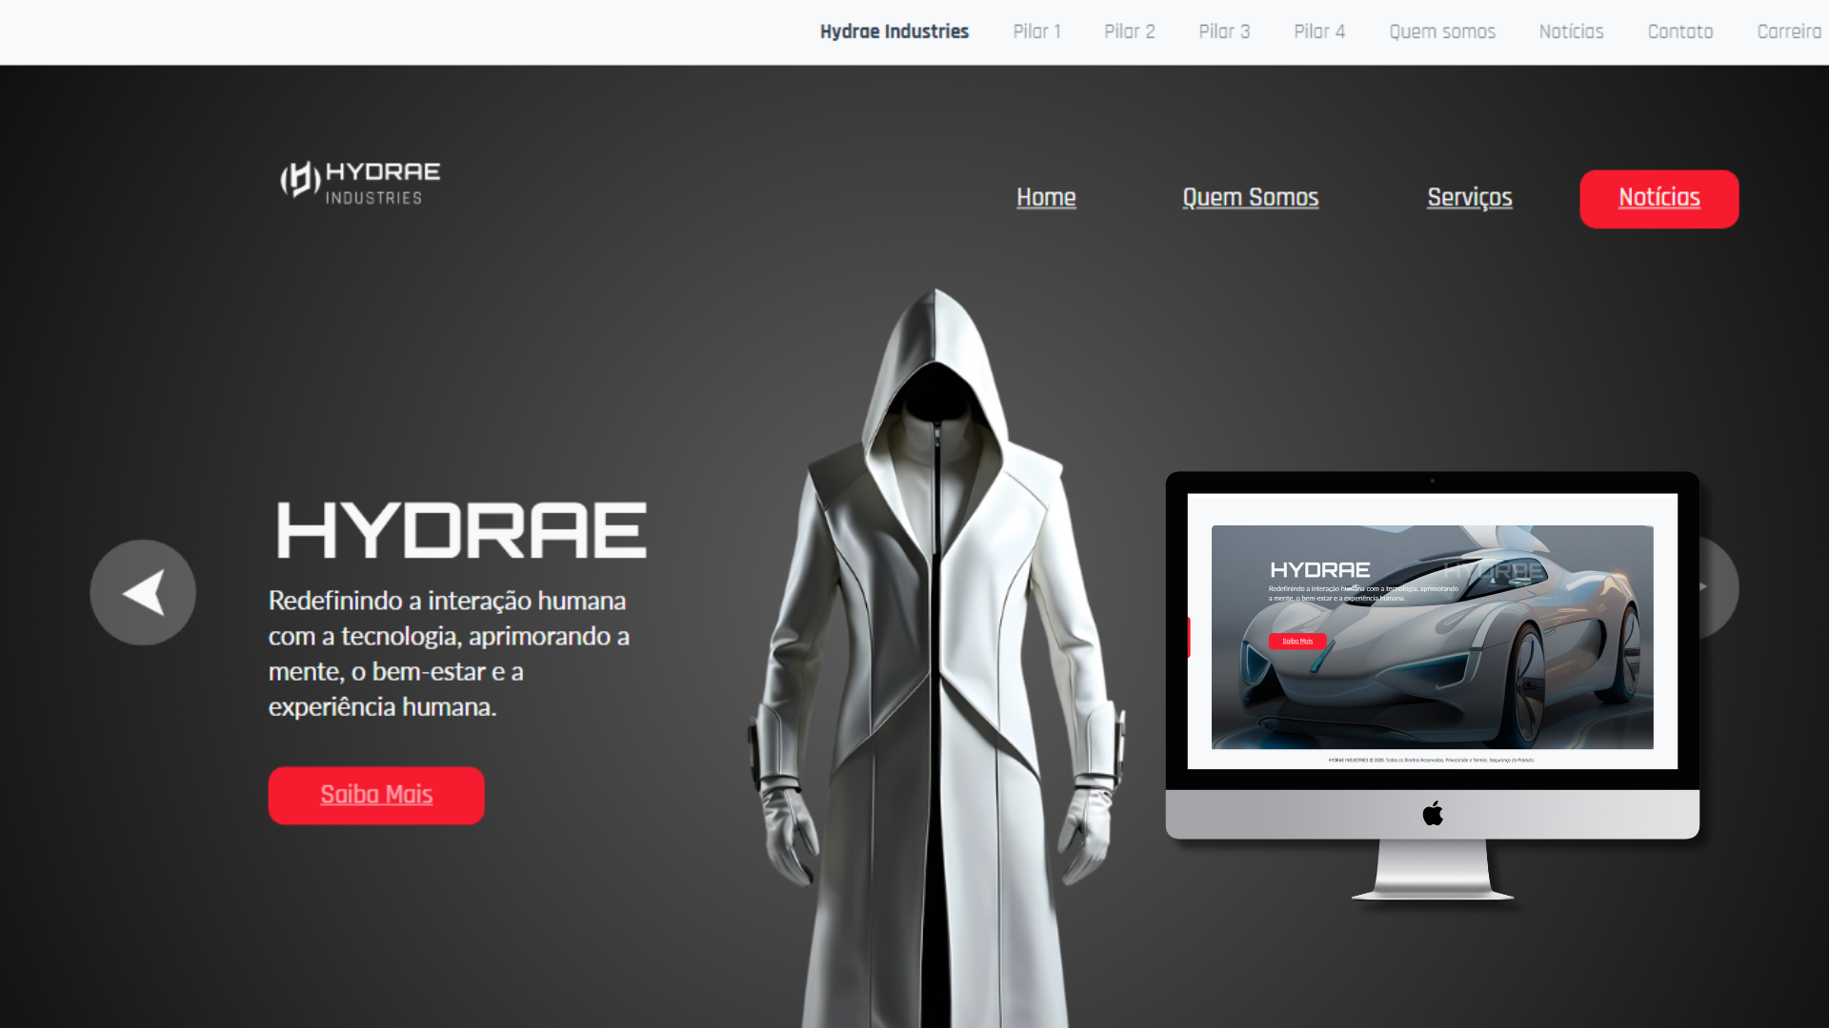Viewport: 1829px width, 1028px height.
Task: Go to the Carreira section
Action: 1788,31
